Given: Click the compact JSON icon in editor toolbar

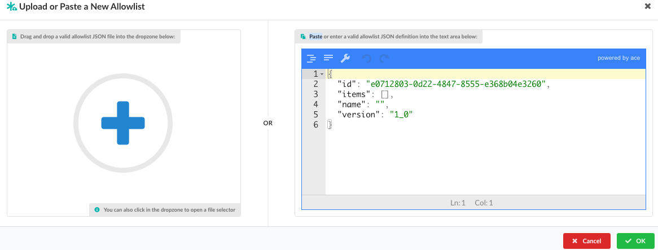Looking at the screenshot, I should point(328,58).
